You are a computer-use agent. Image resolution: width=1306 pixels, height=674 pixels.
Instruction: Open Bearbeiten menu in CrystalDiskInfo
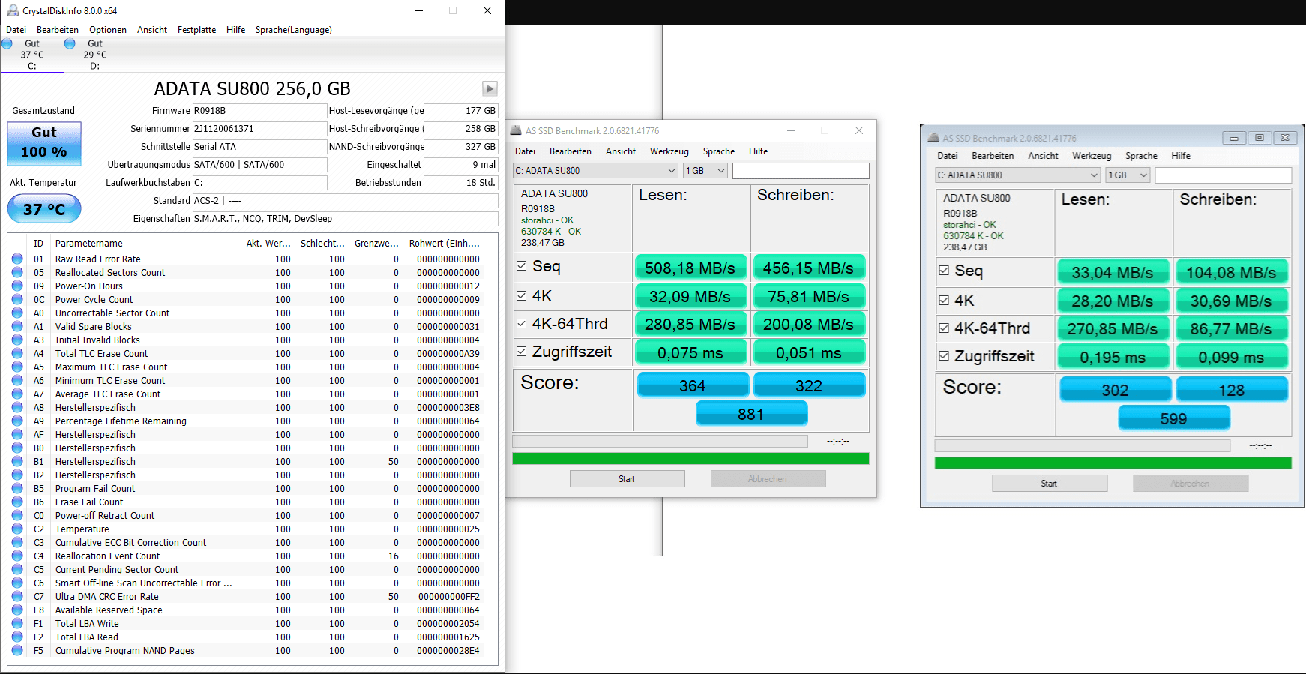[58, 30]
